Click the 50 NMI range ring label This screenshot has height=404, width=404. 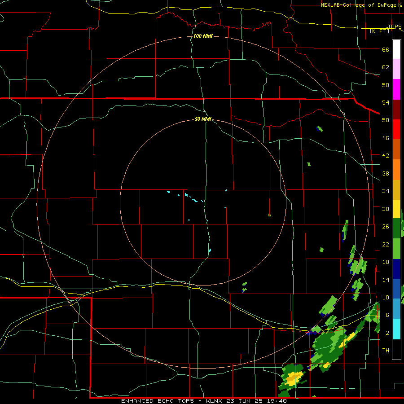coord(203,119)
